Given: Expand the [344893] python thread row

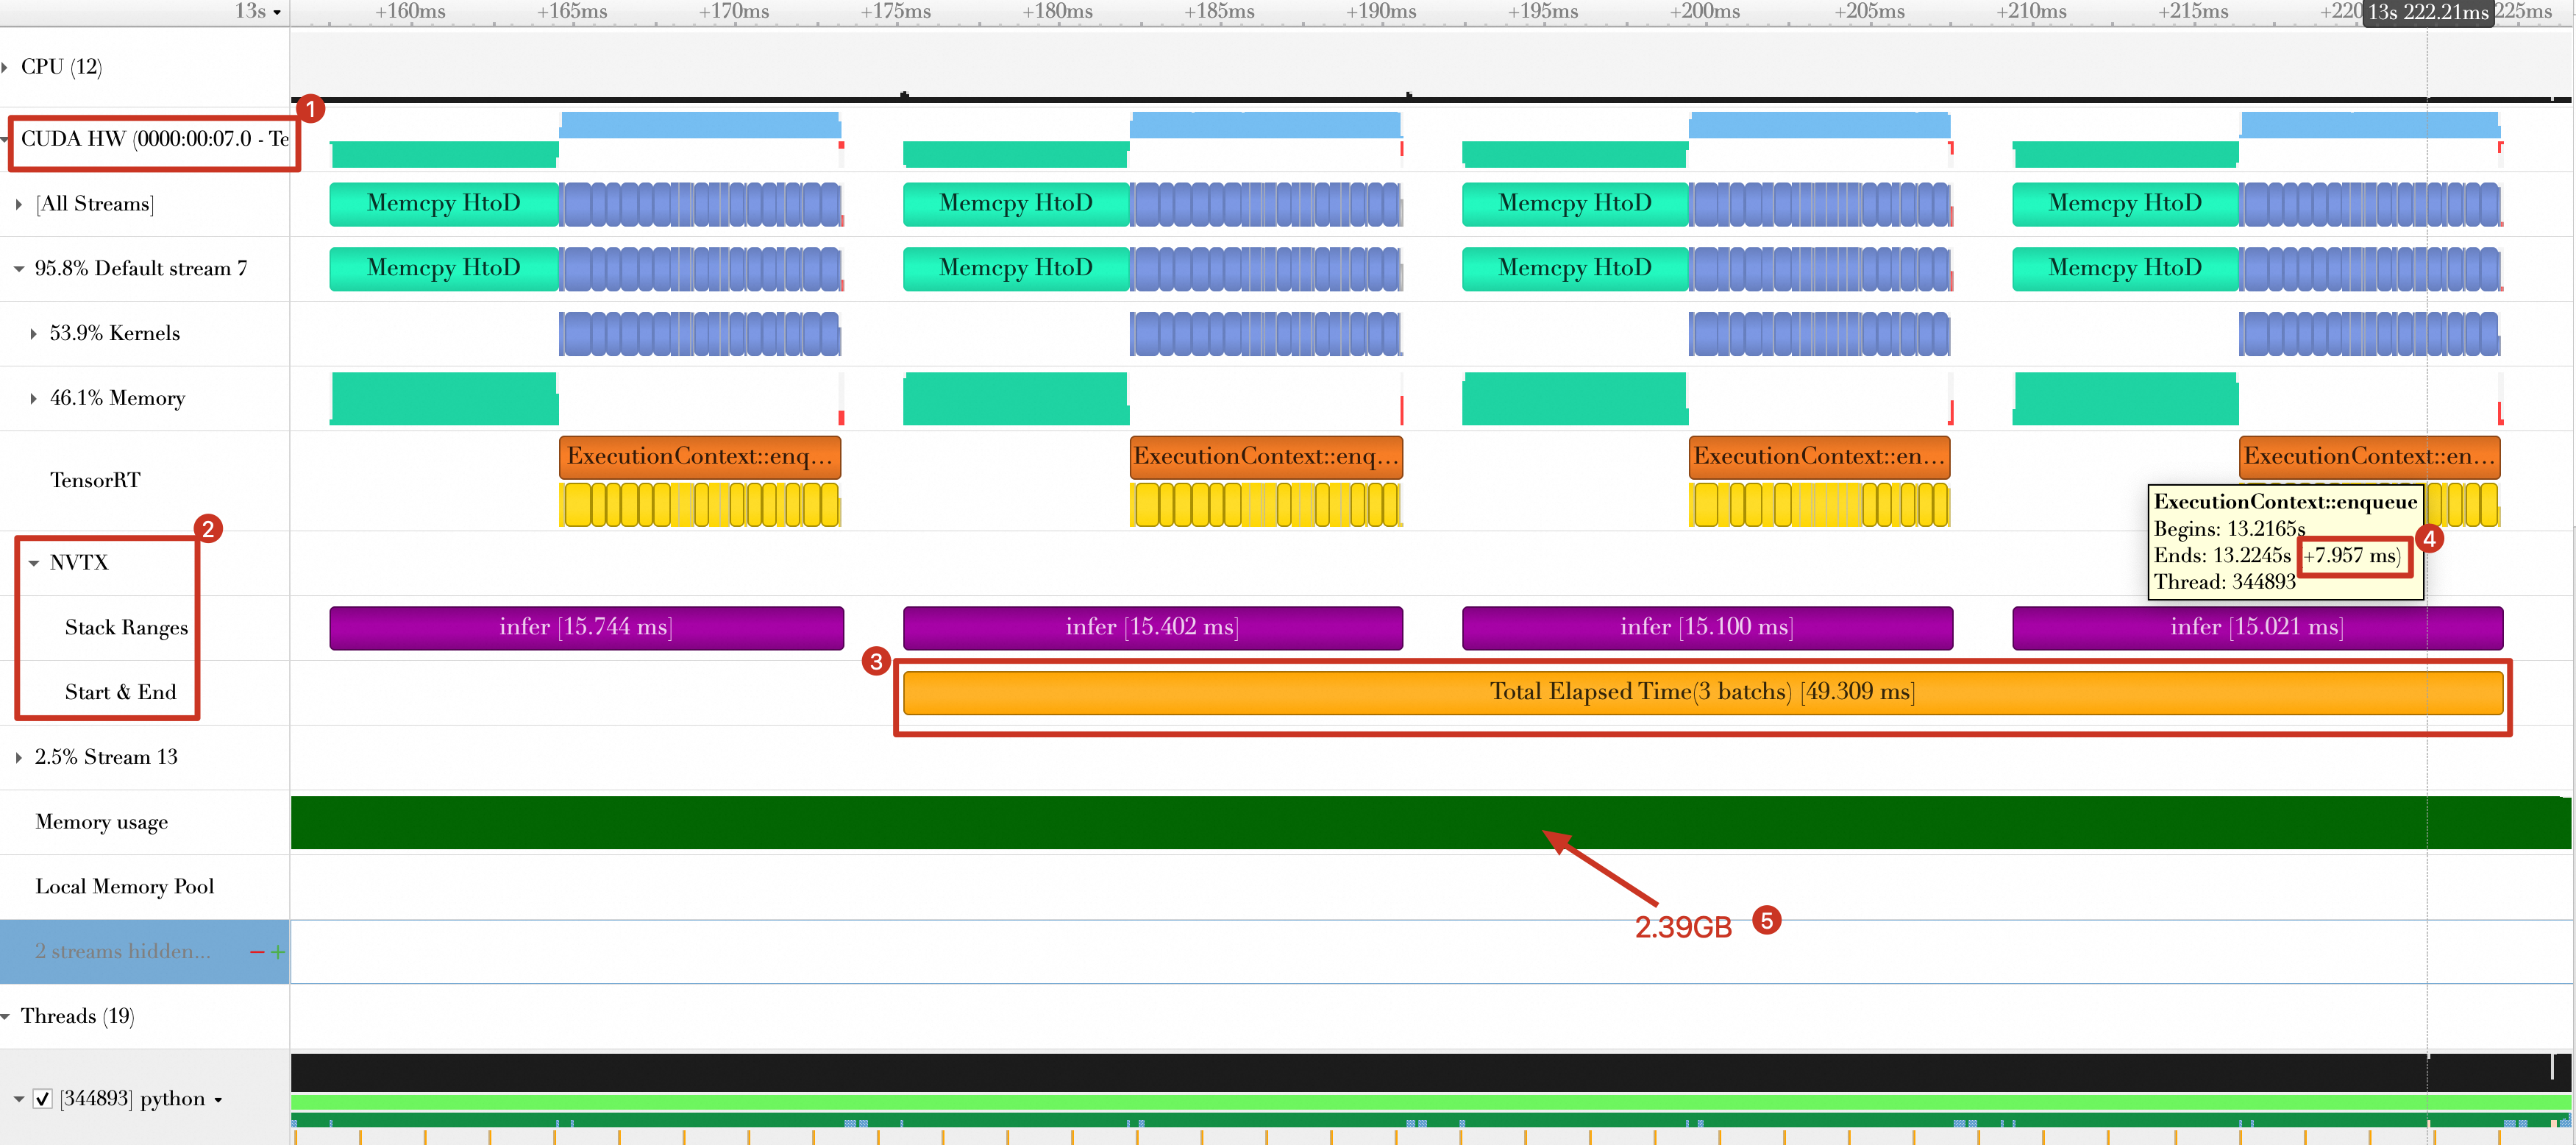Looking at the screenshot, I should [x=19, y=1099].
